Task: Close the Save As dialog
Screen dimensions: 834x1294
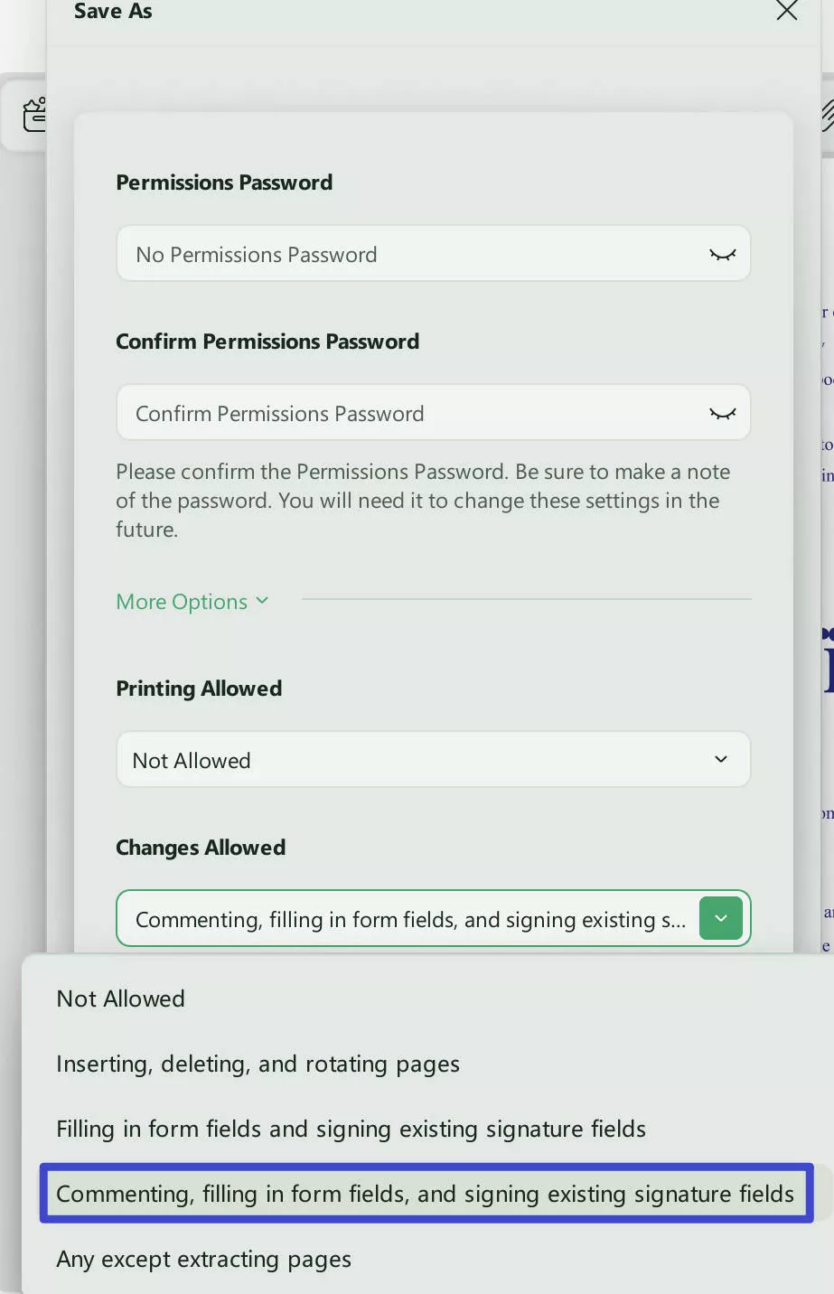Action: pos(786,11)
